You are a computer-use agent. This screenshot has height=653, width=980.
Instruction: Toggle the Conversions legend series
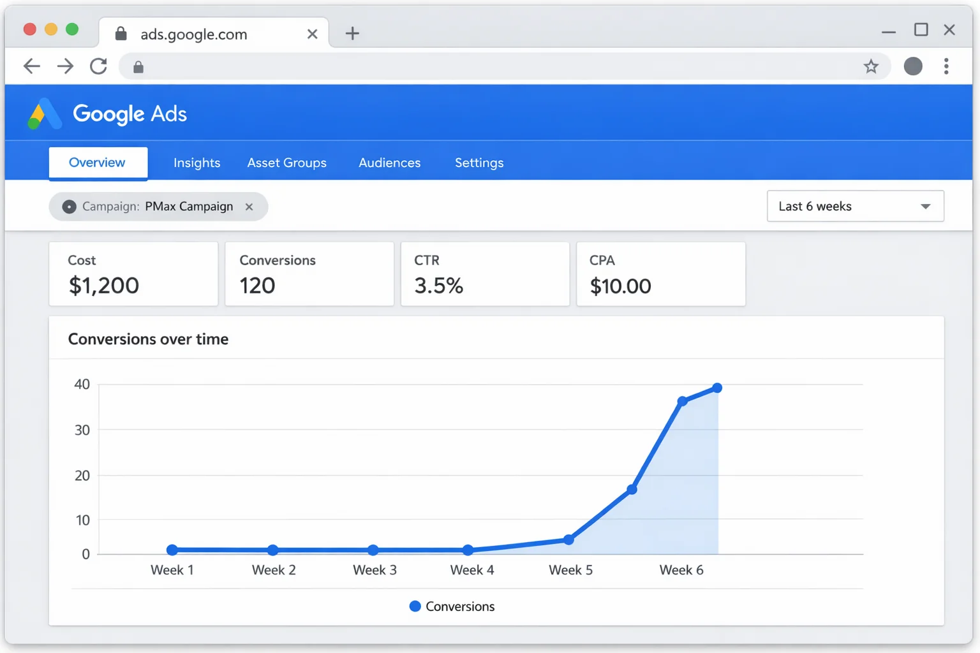click(452, 606)
